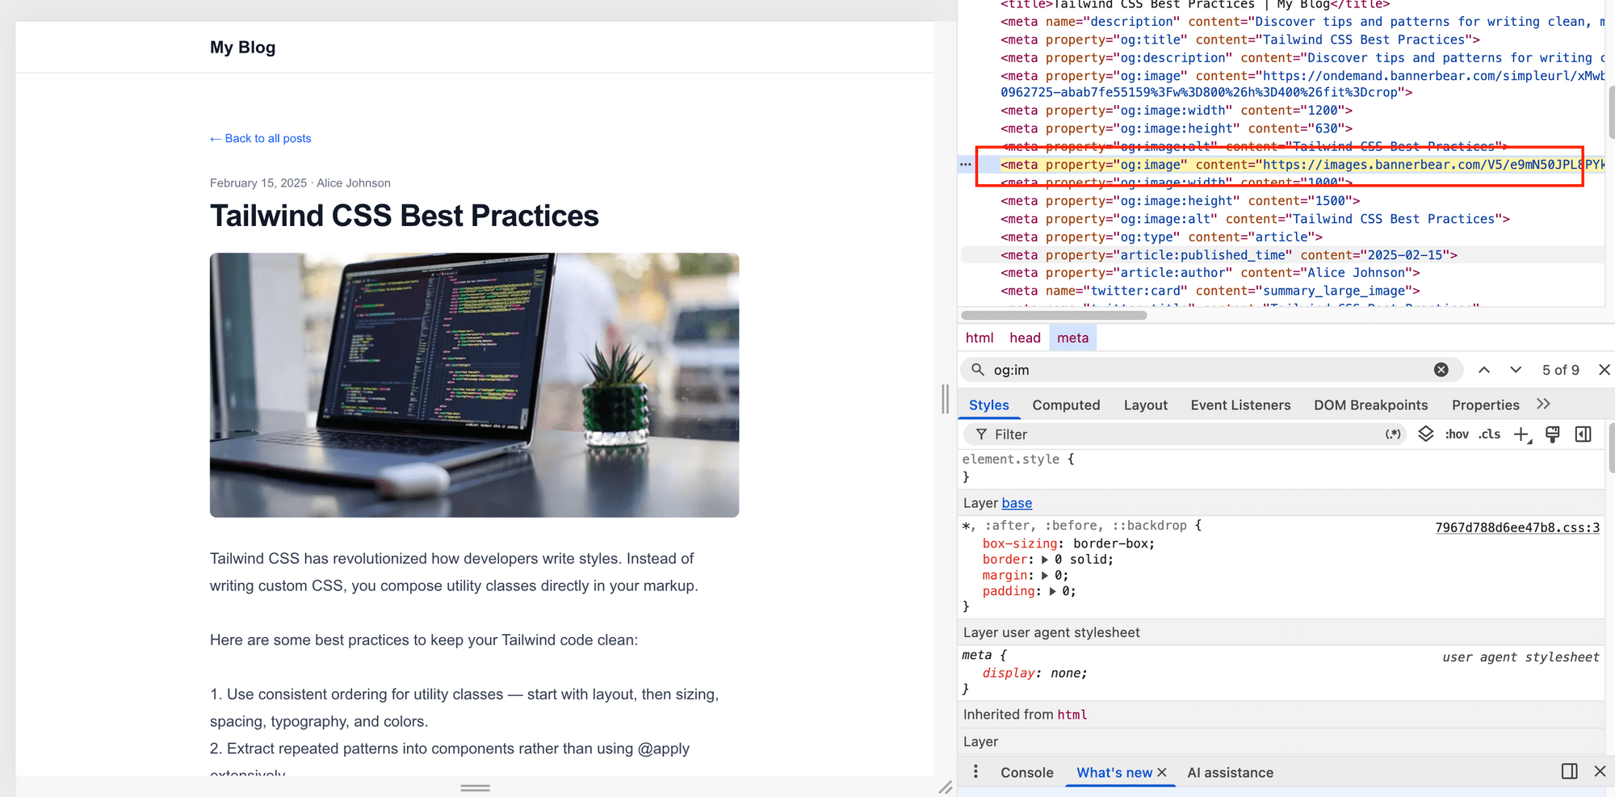
Task: Click the laptop article hero image
Action: click(474, 385)
